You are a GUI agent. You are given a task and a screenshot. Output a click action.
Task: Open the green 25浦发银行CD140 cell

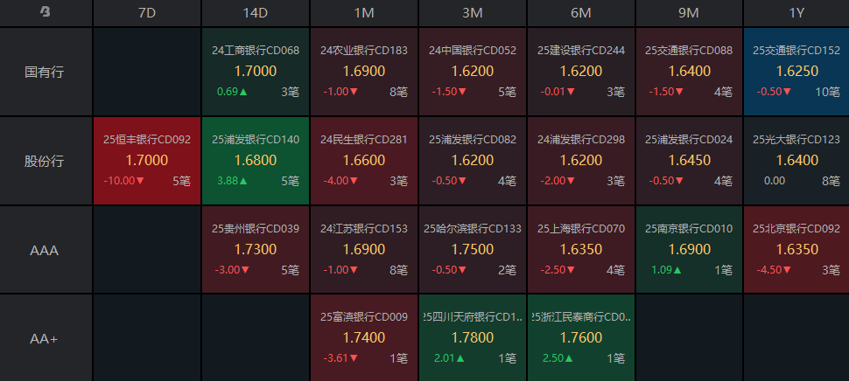click(255, 161)
